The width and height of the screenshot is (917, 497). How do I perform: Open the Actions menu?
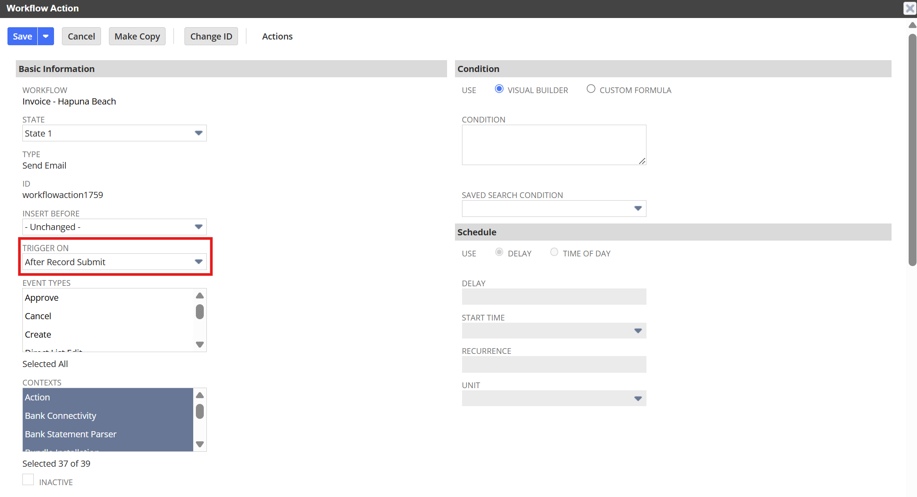coord(277,36)
